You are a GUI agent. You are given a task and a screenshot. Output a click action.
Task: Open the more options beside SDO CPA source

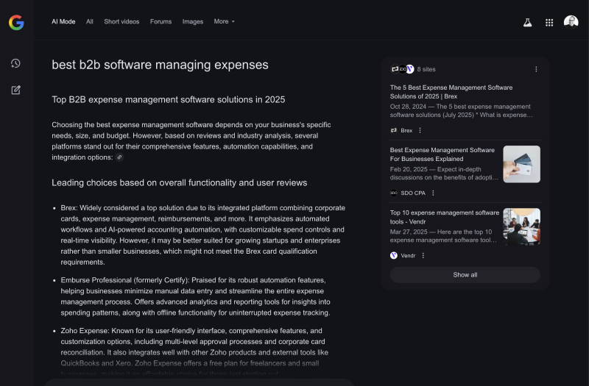tap(433, 193)
